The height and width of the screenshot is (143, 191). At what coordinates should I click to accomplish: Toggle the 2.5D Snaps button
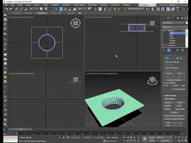click(105, 9)
